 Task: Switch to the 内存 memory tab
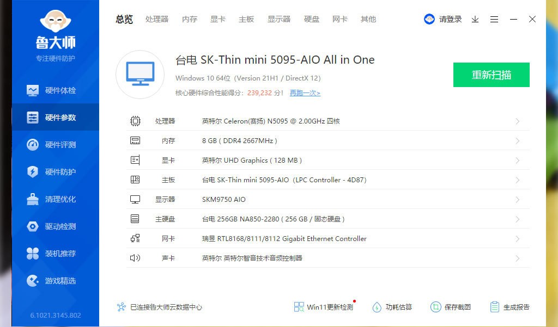189,19
